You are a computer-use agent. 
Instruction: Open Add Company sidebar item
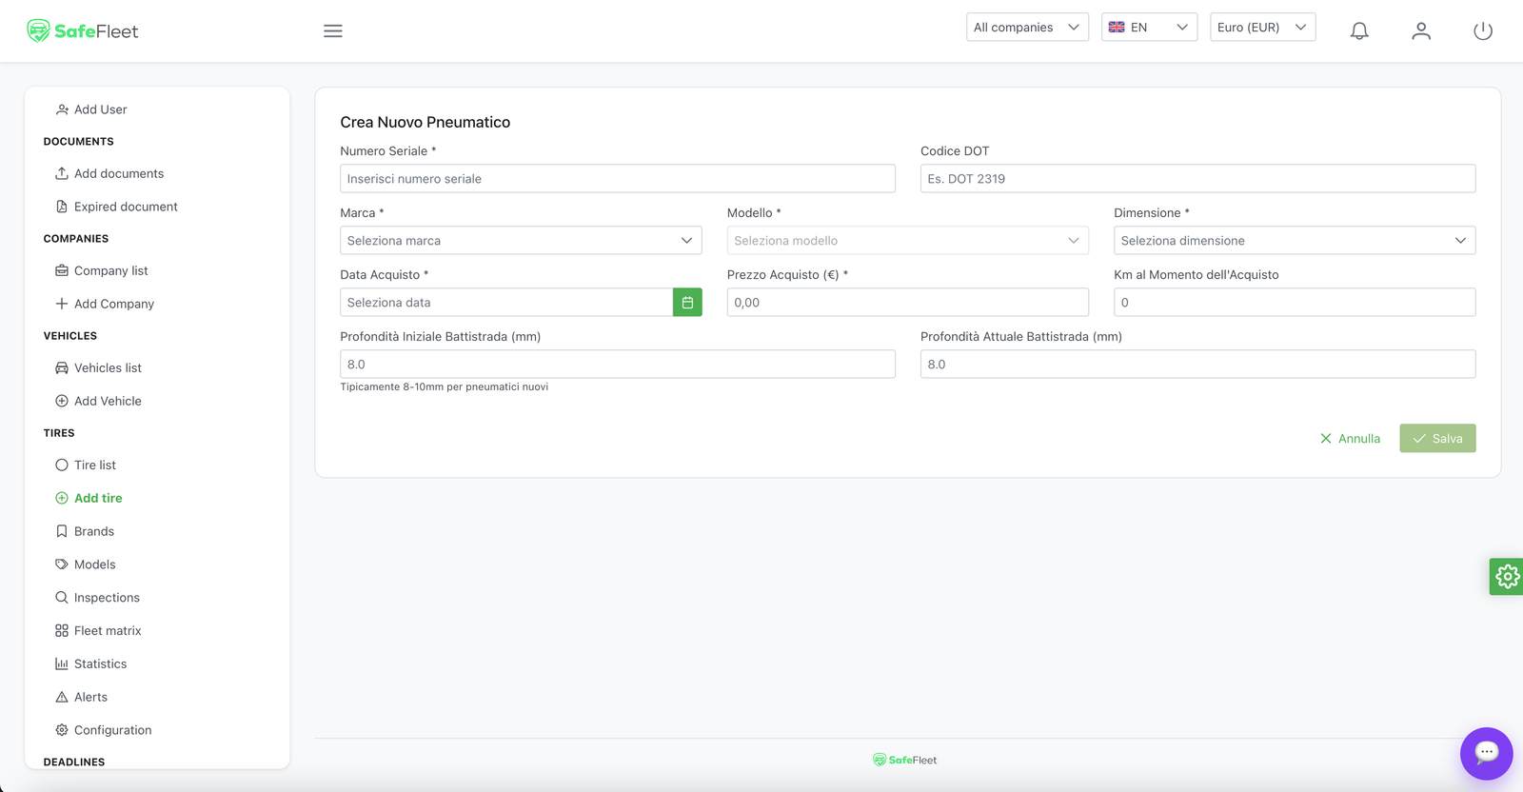pos(114,304)
